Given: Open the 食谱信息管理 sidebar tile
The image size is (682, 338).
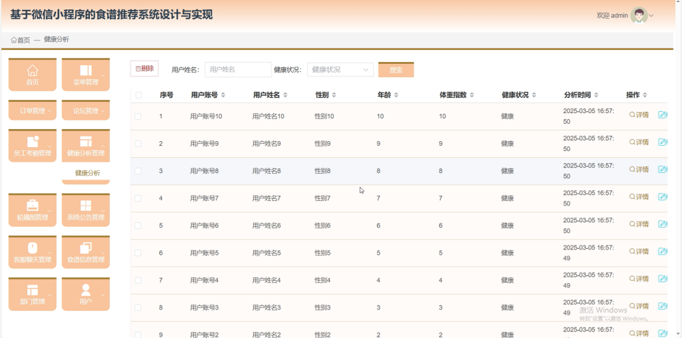Looking at the screenshot, I should [86, 252].
